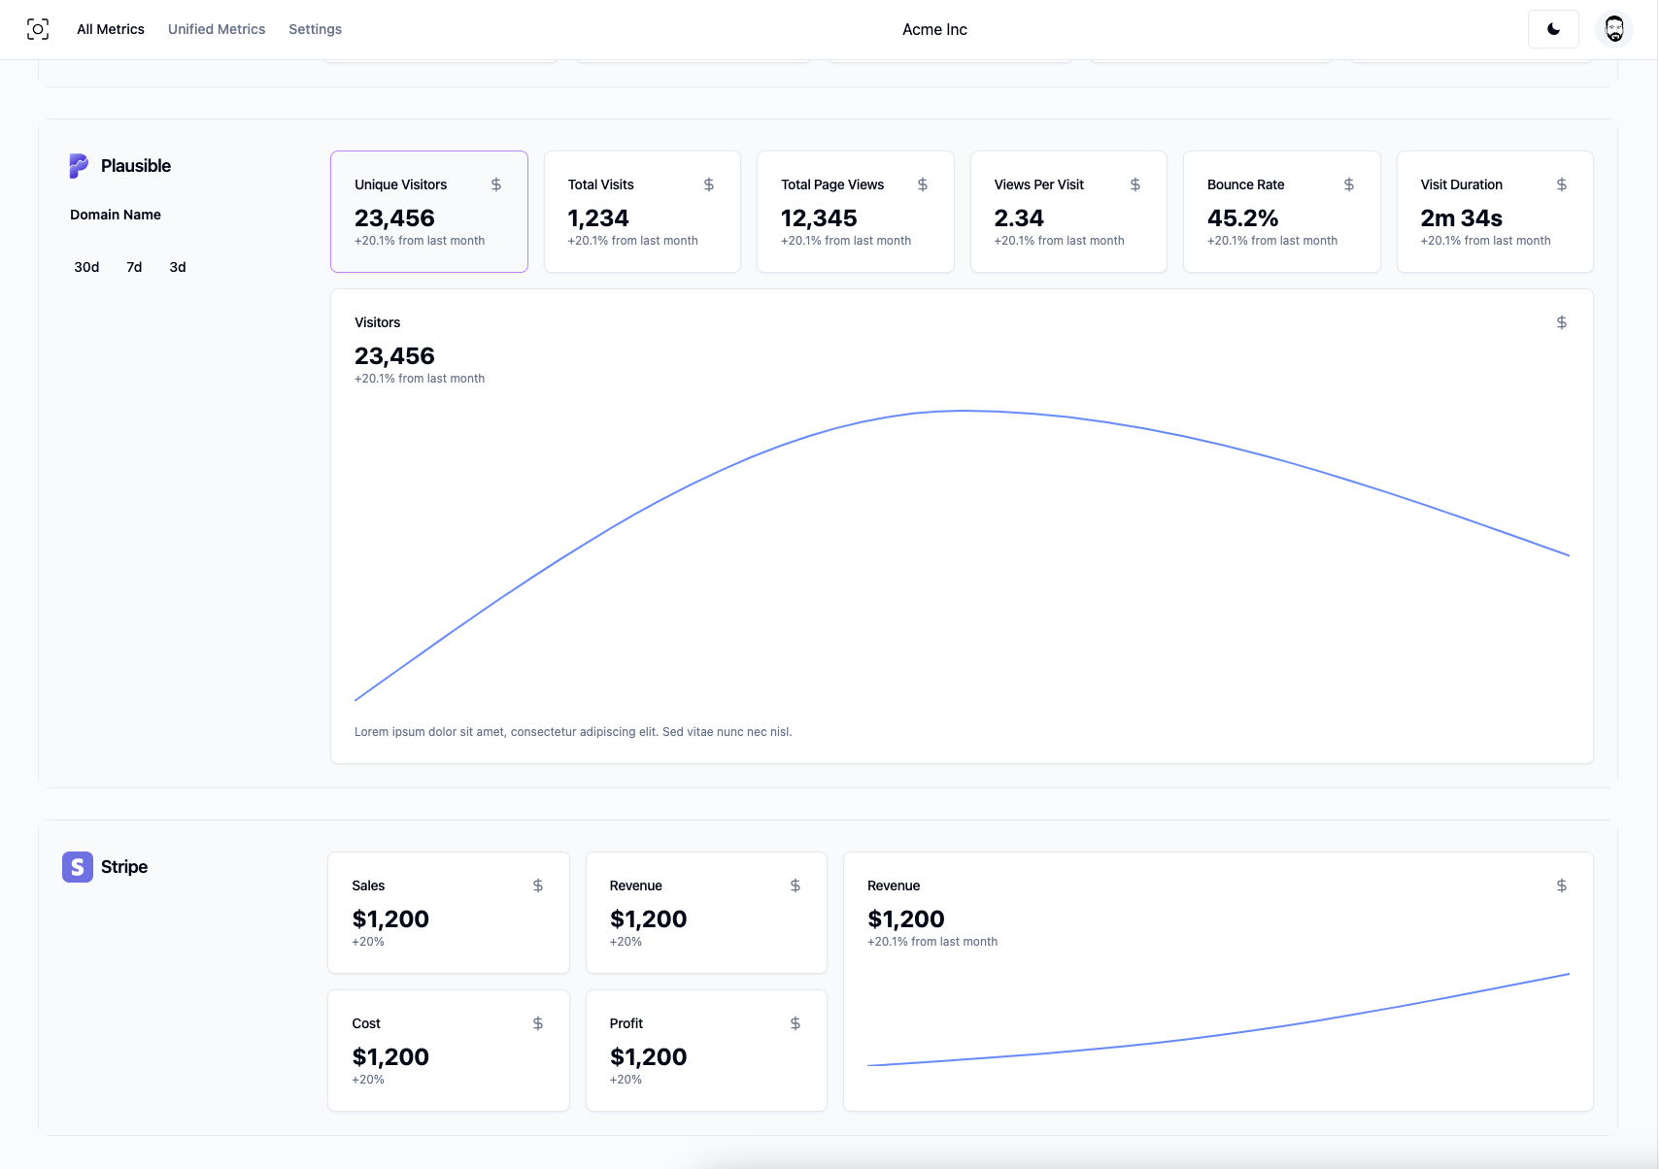Select the Visit Duration metric card
The width and height of the screenshot is (1659, 1169).
click(x=1494, y=212)
